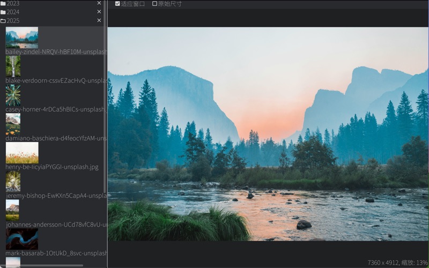429x268 pixels.
Task: Remove the 2023 folder with its X icon
Action: (99, 3)
